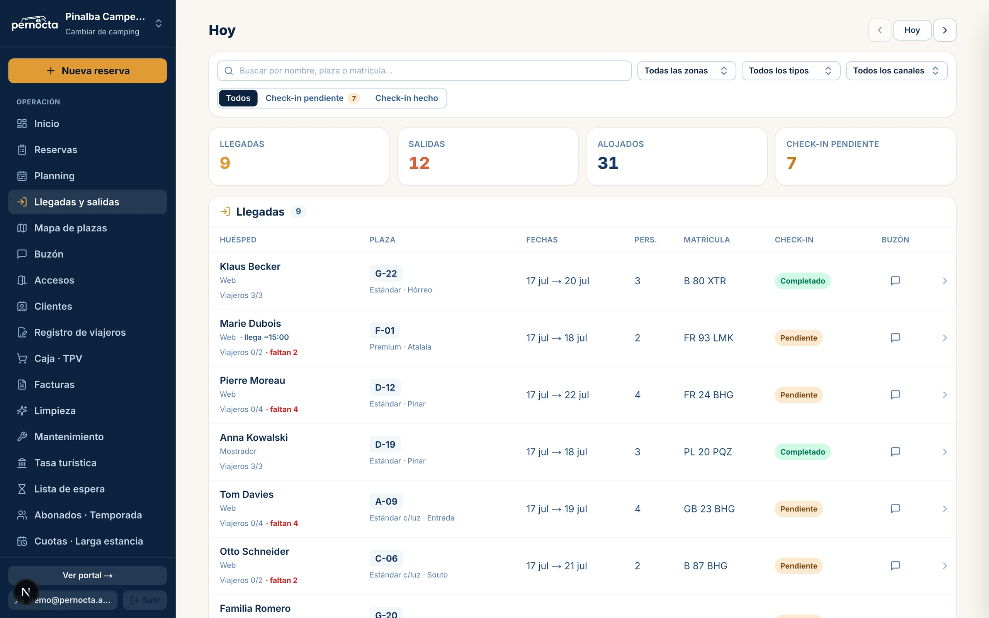The width and height of the screenshot is (989, 618).
Task: Open the Todos los canales dropdown
Action: [897, 71]
